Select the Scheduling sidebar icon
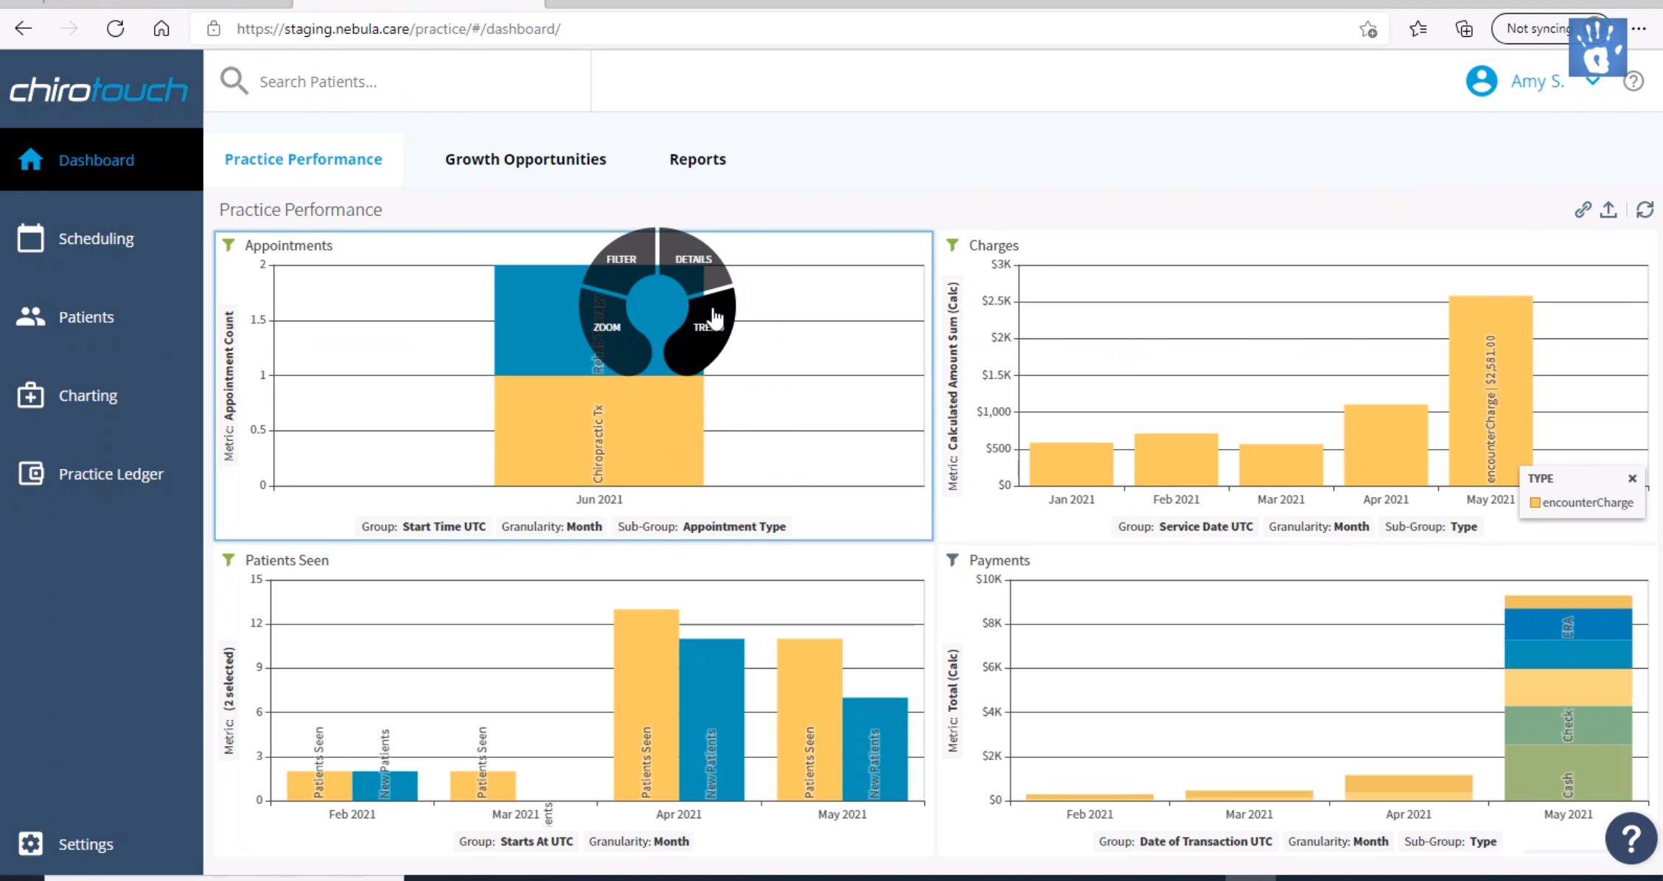Viewport: 1663px width, 881px height. tap(29, 239)
